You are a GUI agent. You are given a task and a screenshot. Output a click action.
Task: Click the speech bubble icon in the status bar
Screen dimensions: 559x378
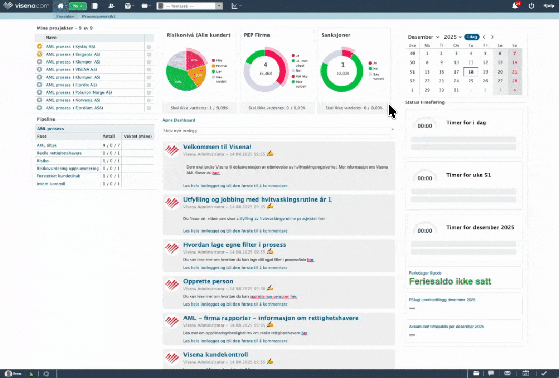[x=491, y=374]
